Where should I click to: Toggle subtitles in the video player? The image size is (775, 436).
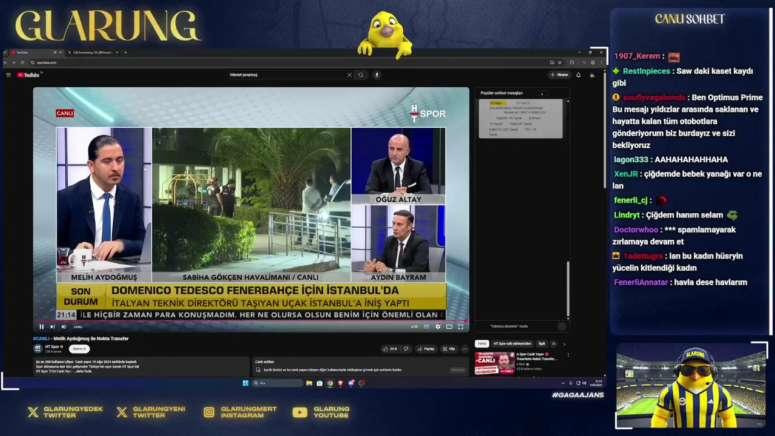click(427, 326)
